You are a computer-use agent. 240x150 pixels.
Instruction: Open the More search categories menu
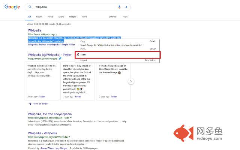[84, 16]
